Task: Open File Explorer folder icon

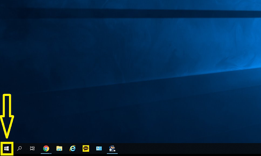Action: (x=59, y=148)
